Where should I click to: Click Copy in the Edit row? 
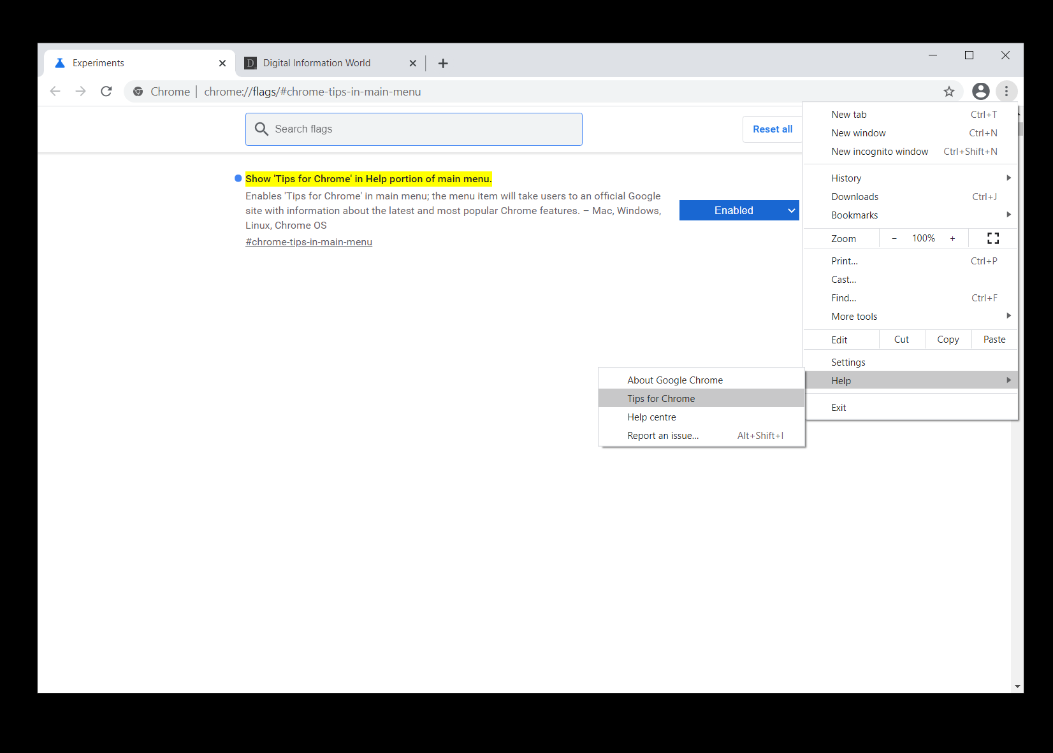(x=948, y=340)
